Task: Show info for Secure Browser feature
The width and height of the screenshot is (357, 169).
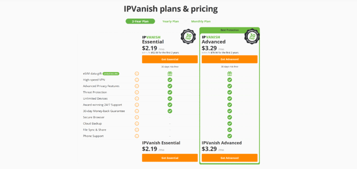Action: click(137, 117)
